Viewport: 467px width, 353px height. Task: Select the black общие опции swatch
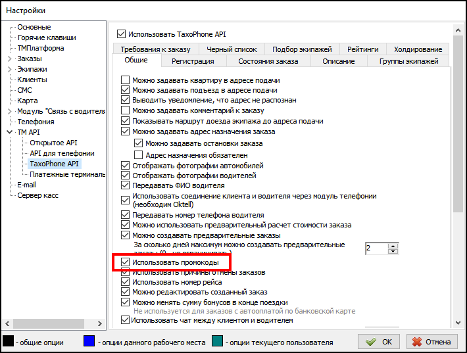coord(9,341)
